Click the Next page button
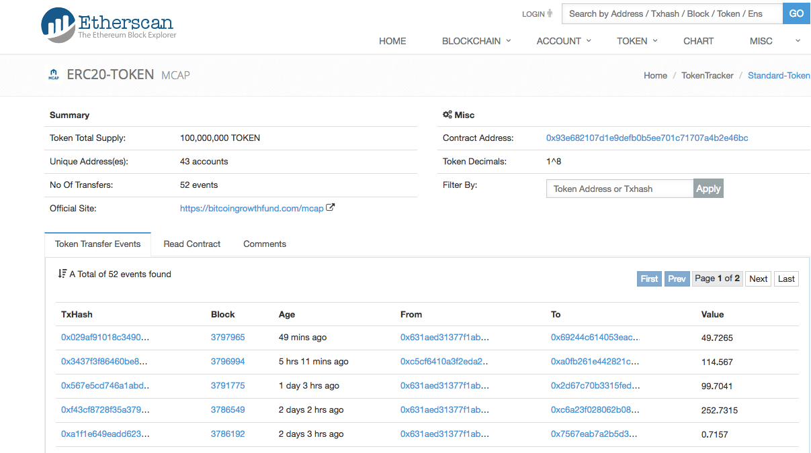811x453 pixels. (x=759, y=279)
